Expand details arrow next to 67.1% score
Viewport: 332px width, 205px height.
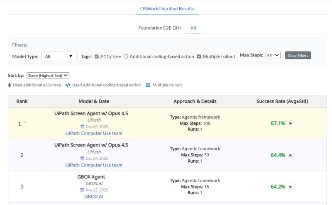pyautogui.click(x=290, y=123)
